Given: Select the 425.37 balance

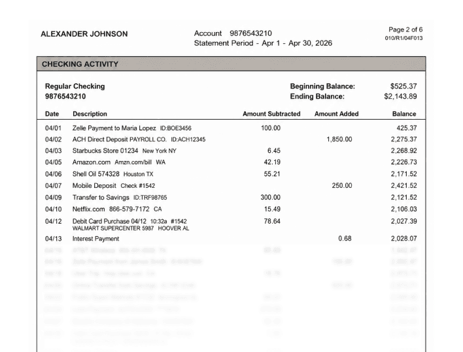Looking at the screenshot, I should (x=407, y=128).
